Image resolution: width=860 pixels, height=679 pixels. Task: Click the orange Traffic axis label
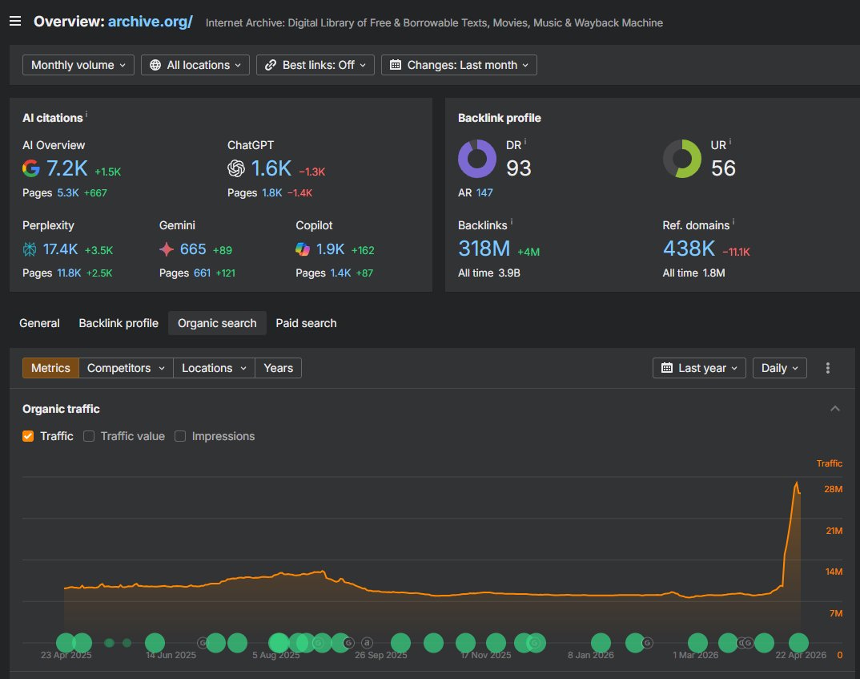pos(830,463)
